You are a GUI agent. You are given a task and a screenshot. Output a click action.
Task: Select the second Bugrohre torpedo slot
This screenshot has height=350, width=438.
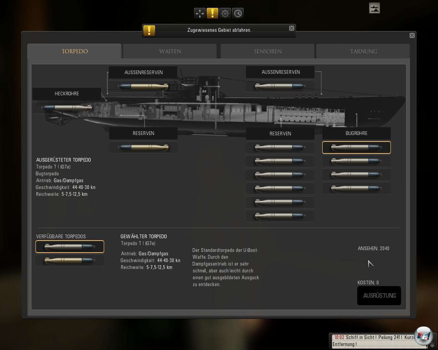356,161
